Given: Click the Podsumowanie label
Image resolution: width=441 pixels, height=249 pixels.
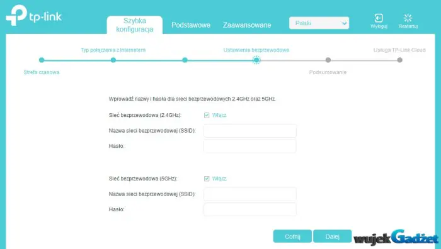Looking at the screenshot, I should click(x=328, y=72).
